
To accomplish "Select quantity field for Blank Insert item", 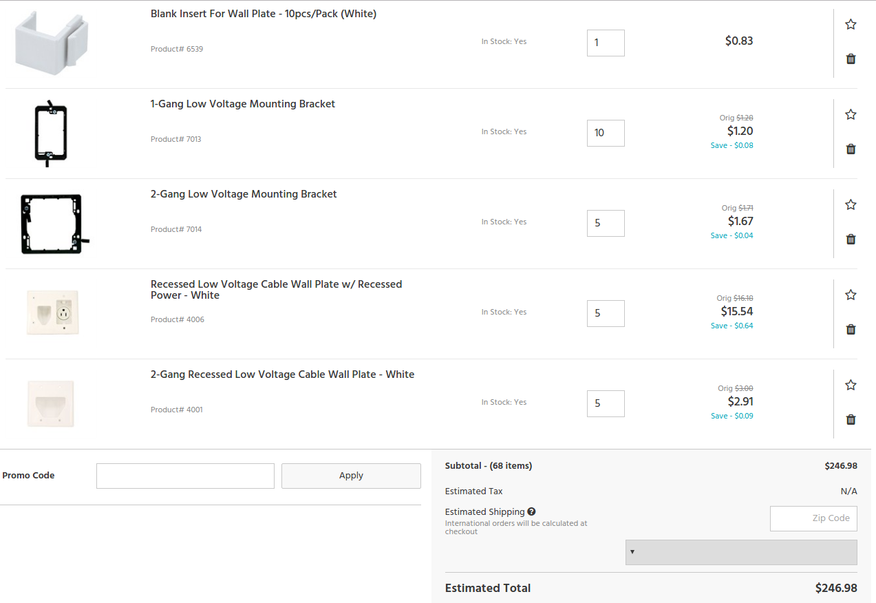I will (x=605, y=43).
